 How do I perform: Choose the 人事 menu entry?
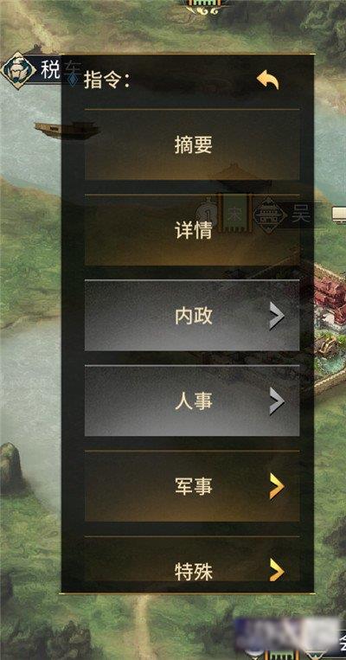[x=192, y=400]
